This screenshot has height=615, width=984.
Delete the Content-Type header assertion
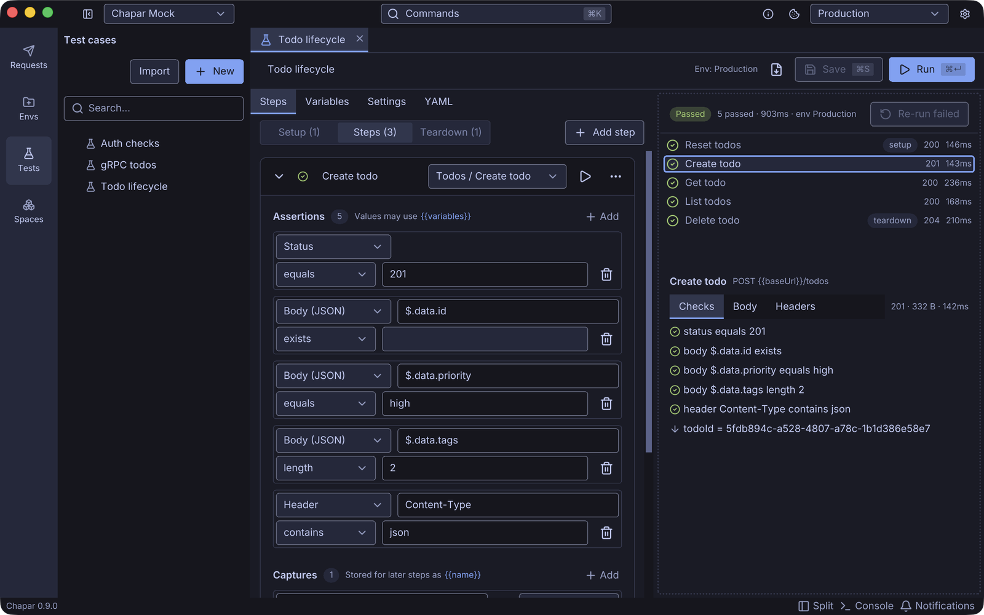tap(606, 533)
